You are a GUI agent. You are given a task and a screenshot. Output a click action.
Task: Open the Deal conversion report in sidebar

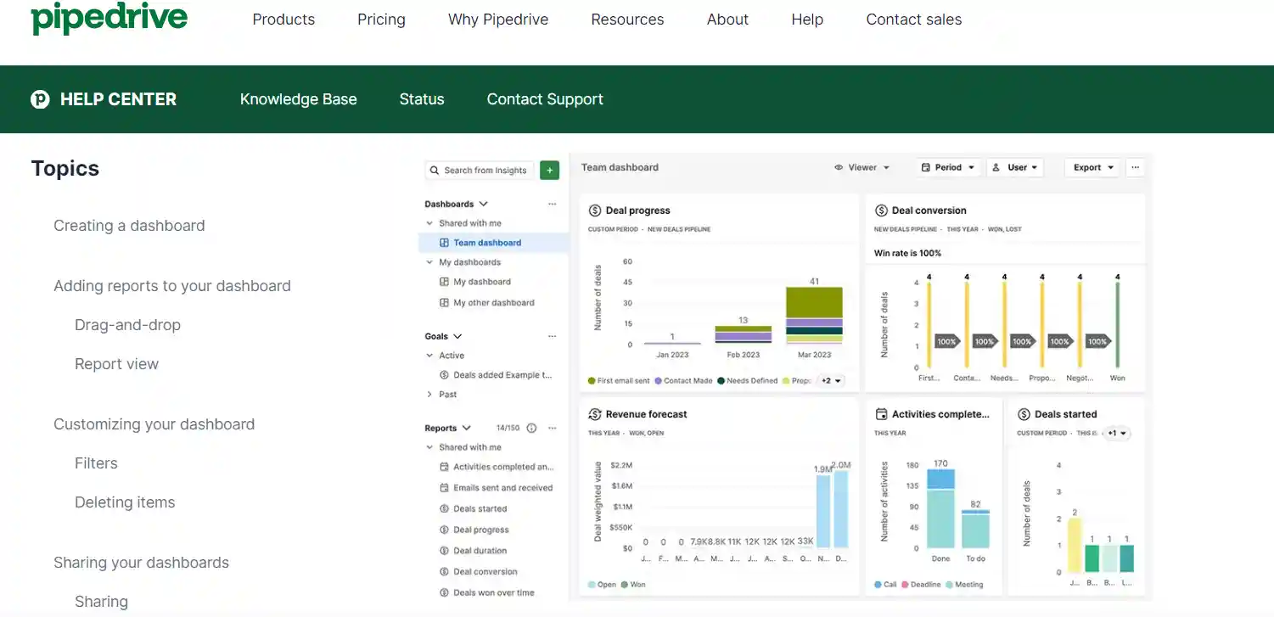(x=485, y=572)
